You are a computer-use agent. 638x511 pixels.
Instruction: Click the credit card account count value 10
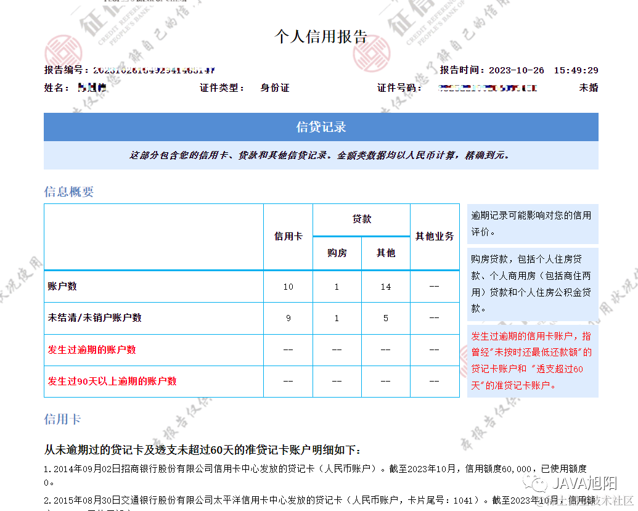(x=288, y=287)
